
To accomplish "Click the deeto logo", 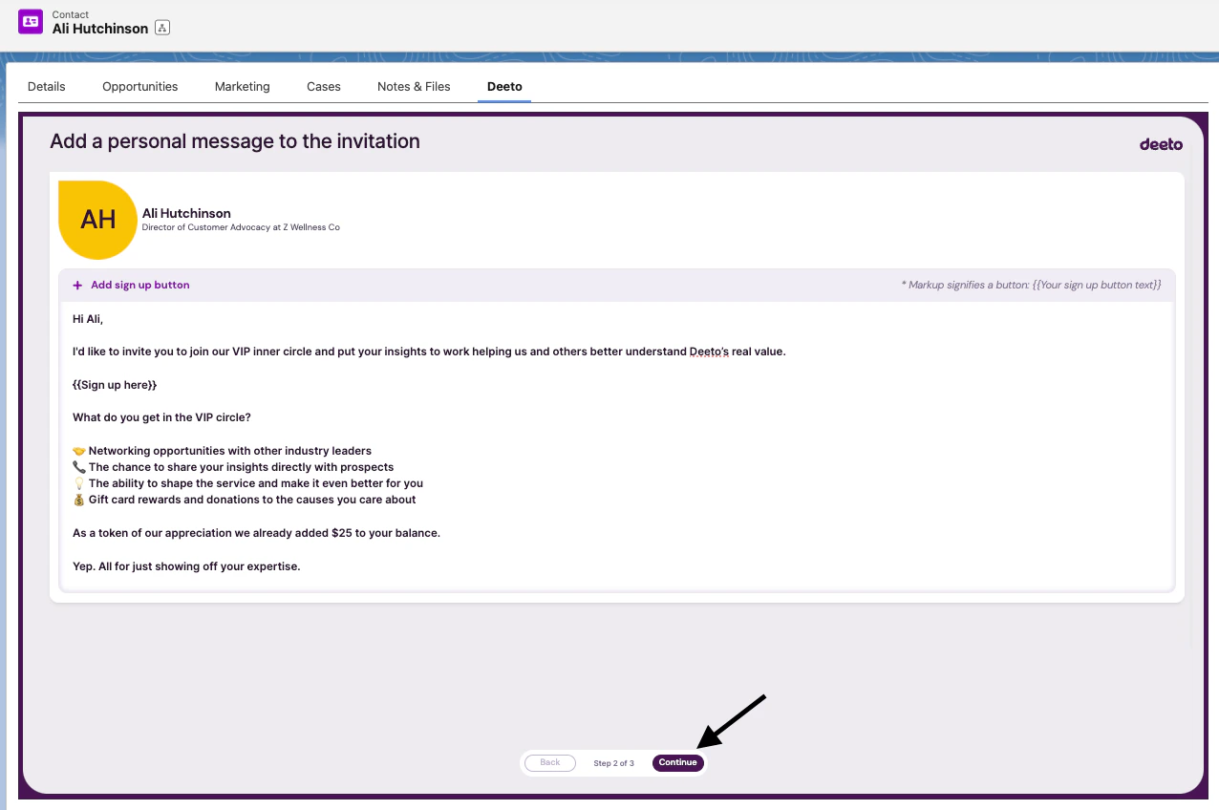I will tap(1161, 144).
